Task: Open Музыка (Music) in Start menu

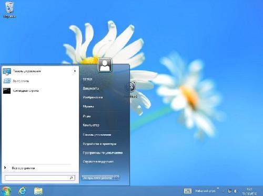Action: point(88,106)
